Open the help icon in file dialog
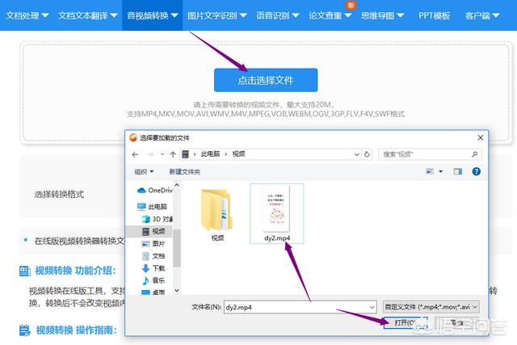The image size is (517, 345). coord(476,171)
